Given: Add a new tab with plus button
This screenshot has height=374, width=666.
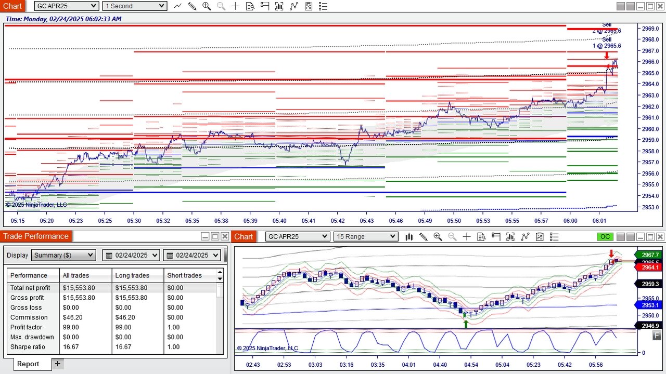Looking at the screenshot, I should pyautogui.click(x=58, y=364).
